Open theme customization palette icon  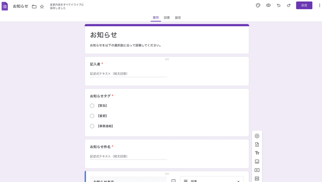pos(258,5)
